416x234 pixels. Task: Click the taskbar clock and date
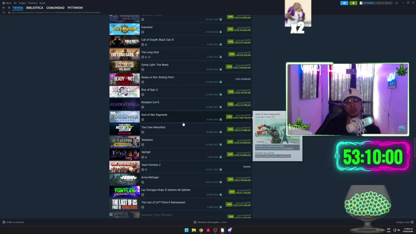point(408,230)
